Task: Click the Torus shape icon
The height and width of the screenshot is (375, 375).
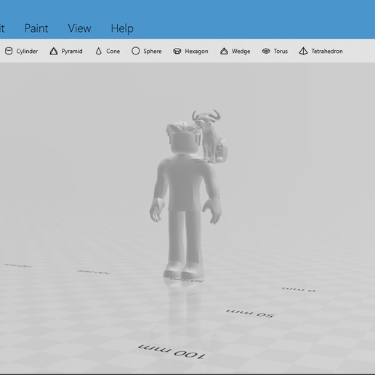Action: [266, 51]
